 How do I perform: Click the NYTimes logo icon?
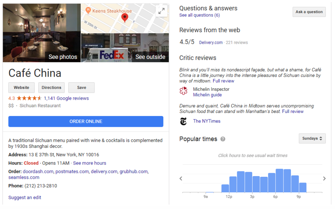click(x=184, y=121)
